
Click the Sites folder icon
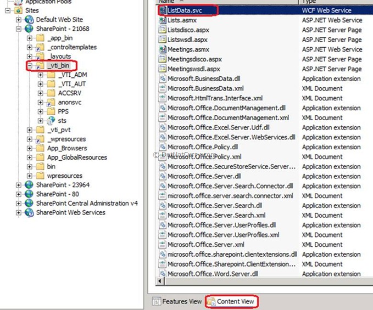[18, 10]
